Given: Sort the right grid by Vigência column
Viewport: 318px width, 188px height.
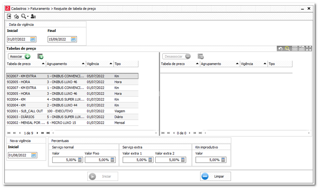Looking at the screenshot, I should click(x=254, y=64).
